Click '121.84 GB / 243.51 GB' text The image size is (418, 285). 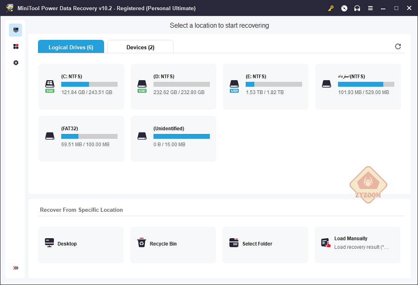87,92
